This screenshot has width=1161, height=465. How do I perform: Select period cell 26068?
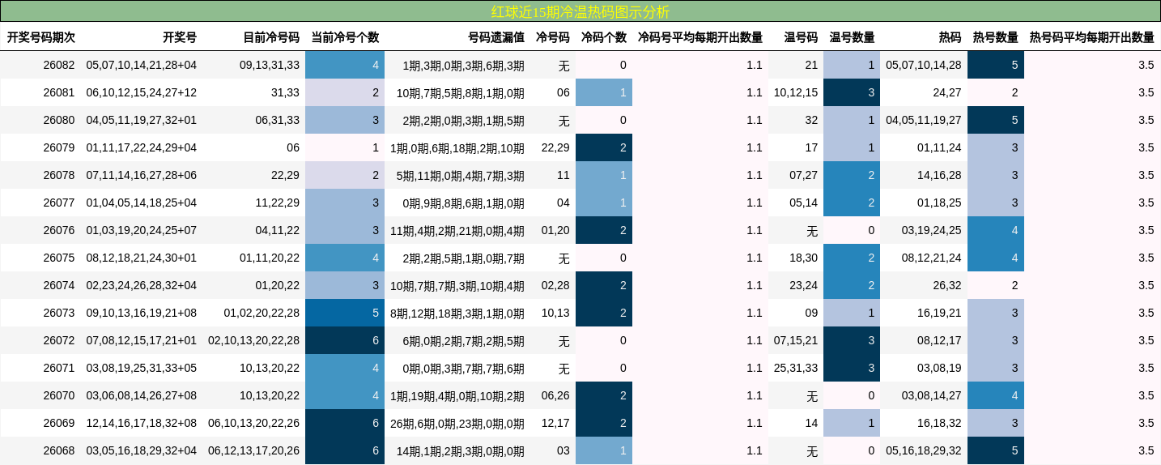[59, 450]
